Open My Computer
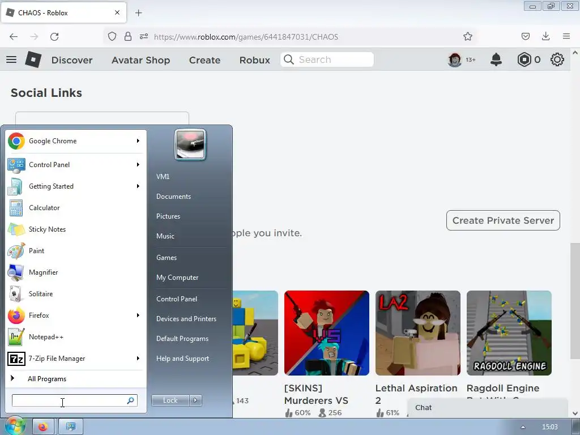 click(x=177, y=278)
